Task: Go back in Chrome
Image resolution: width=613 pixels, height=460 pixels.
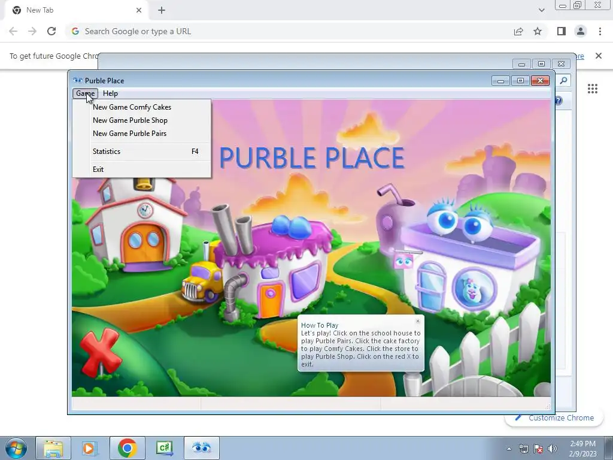Action: pyautogui.click(x=13, y=31)
